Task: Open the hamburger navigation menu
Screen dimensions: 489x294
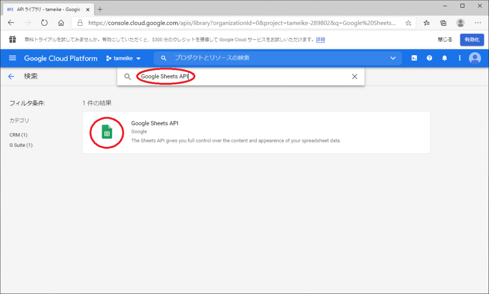Action: pyautogui.click(x=13, y=58)
